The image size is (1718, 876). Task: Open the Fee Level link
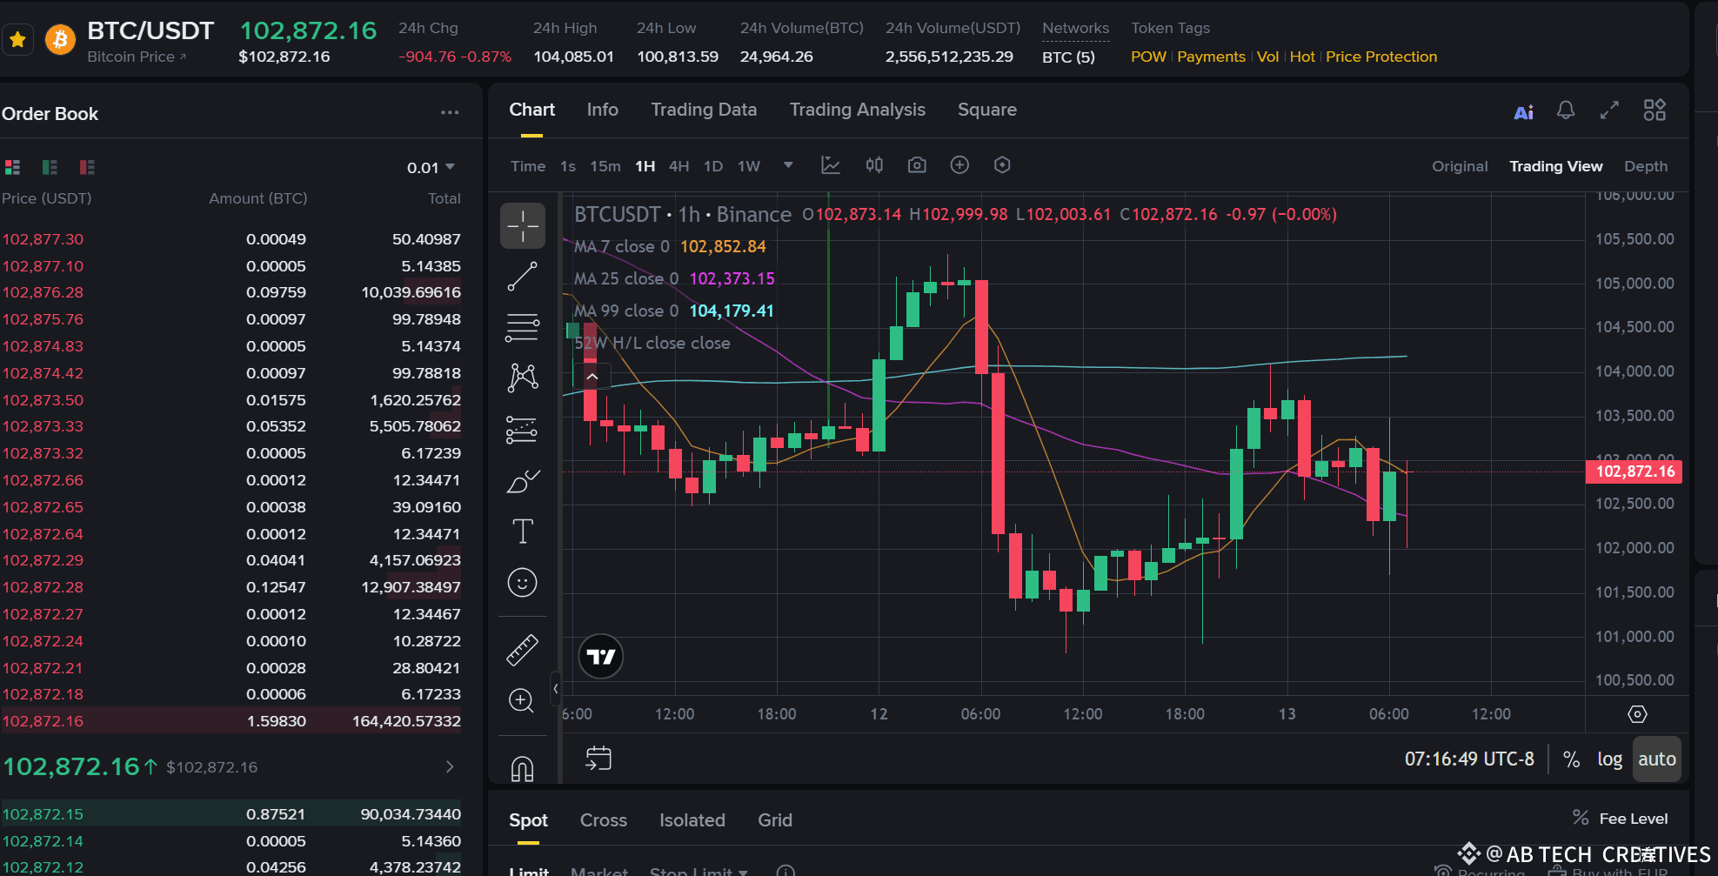tap(1621, 819)
